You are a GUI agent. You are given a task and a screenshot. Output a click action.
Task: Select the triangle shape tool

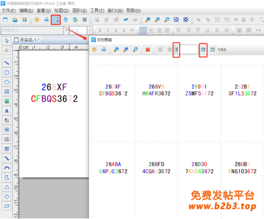[7, 187]
